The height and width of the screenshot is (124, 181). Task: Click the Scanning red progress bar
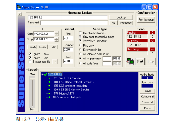pos(137,41)
